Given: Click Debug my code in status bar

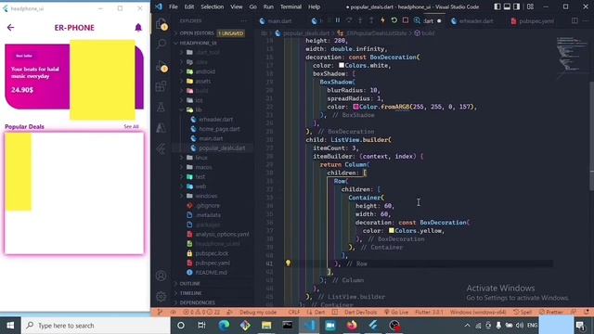Looking at the screenshot, I should pyautogui.click(x=258, y=312).
